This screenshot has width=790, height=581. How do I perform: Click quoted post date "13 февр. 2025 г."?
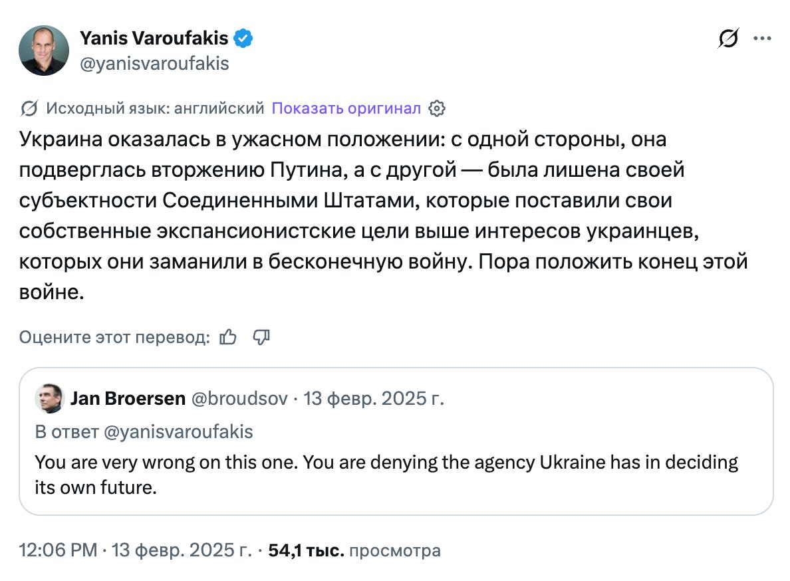coord(374,398)
